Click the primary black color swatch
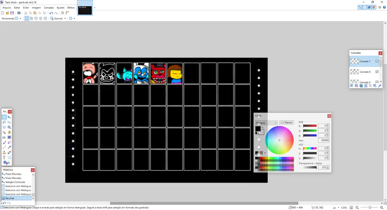387x210 pixels. (x=258, y=129)
